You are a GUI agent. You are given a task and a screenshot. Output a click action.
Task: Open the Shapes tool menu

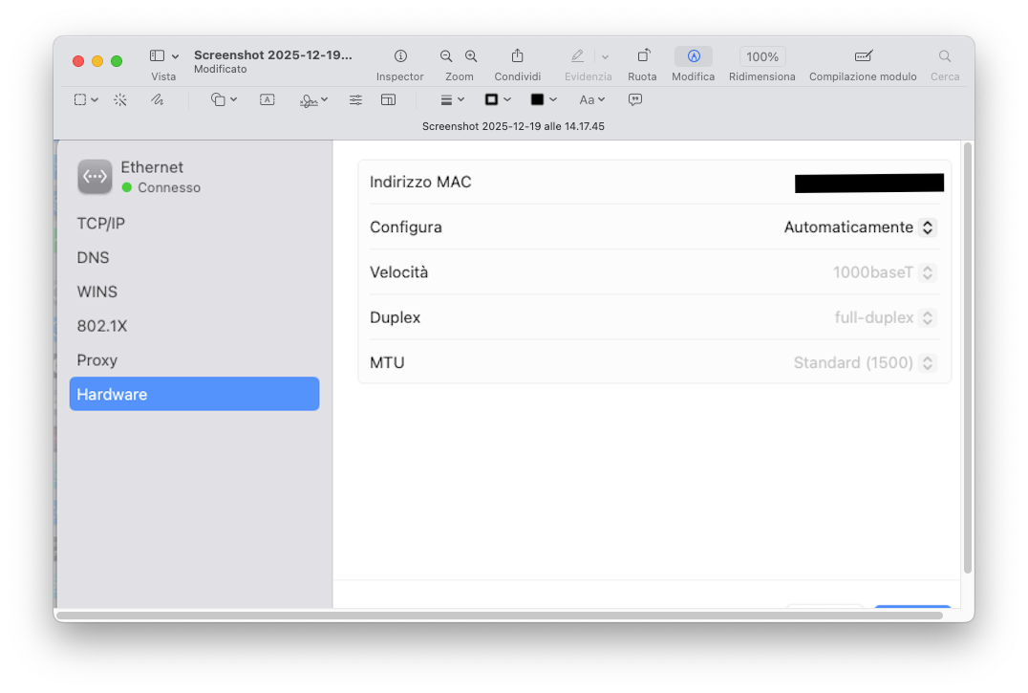tap(223, 99)
